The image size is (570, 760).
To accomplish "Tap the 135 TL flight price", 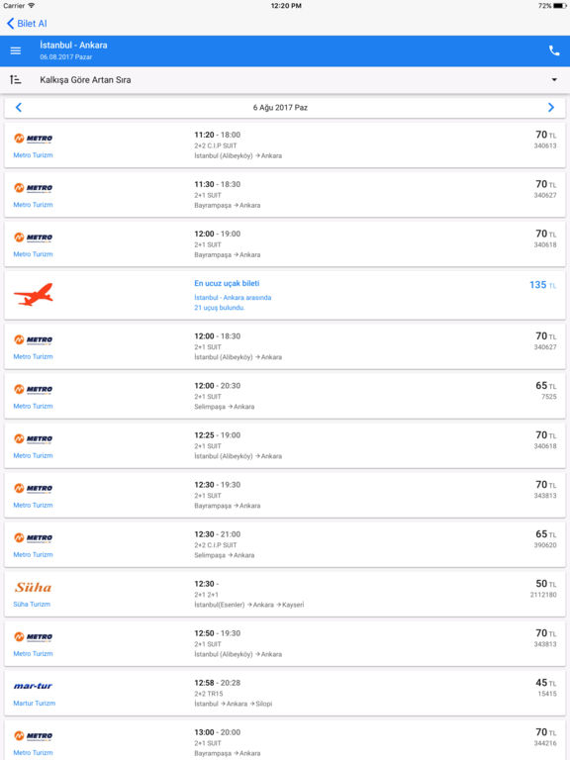I will (x=543, y=285).
